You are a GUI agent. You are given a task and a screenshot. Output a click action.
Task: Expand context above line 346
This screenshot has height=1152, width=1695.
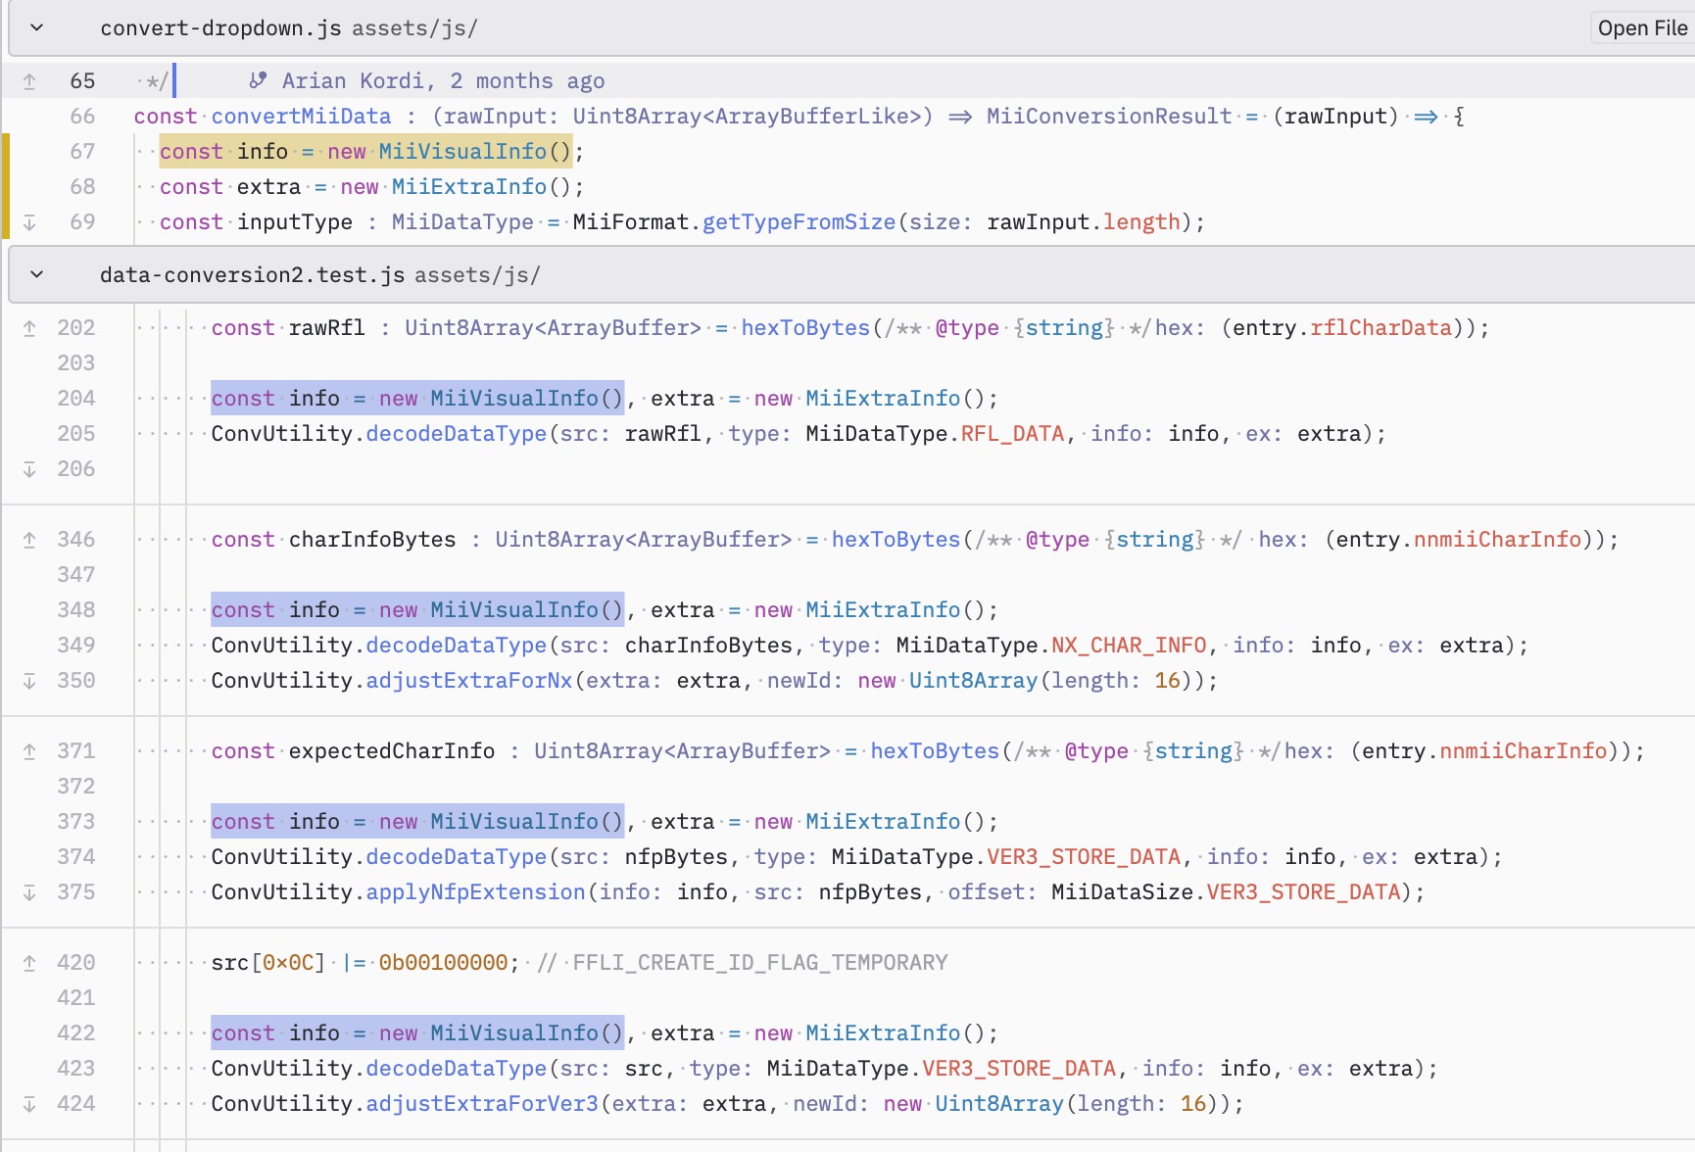point(29,540)
